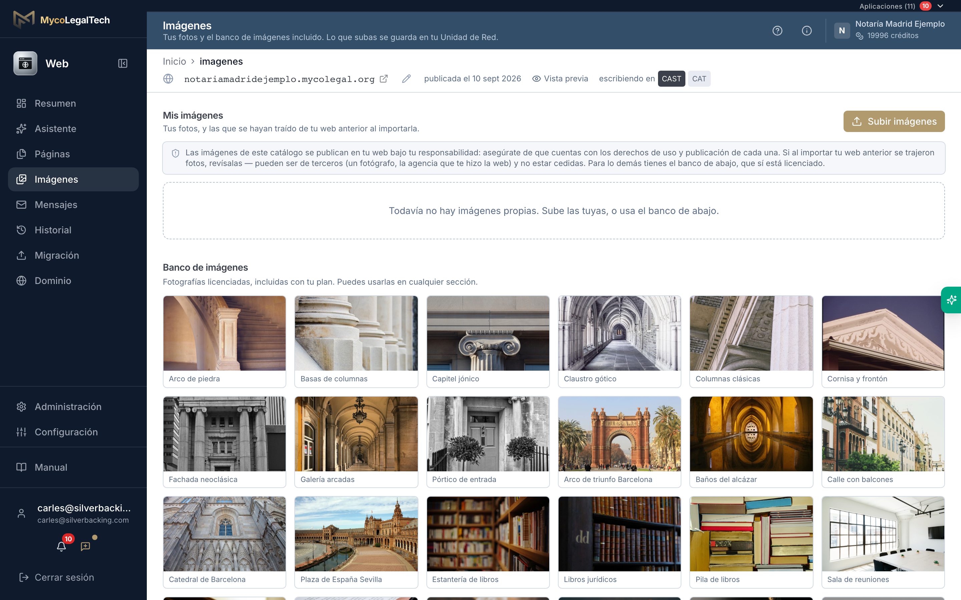The height and width of the screenshot is (600, 961).
Task: Select the Arco de triunfo Barcelona image
Action: point(620,442)
